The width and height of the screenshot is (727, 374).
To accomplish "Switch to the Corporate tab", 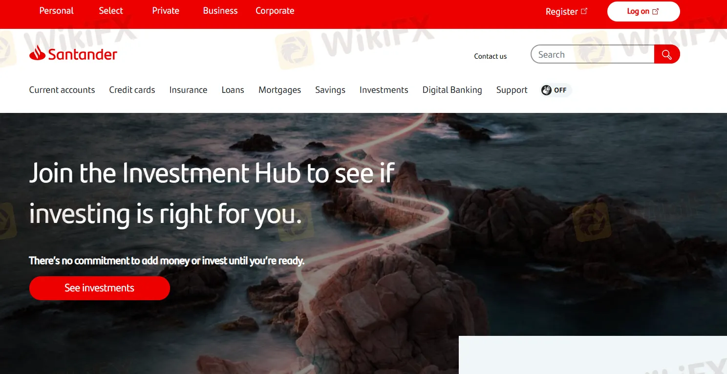I will coord(275,11).
